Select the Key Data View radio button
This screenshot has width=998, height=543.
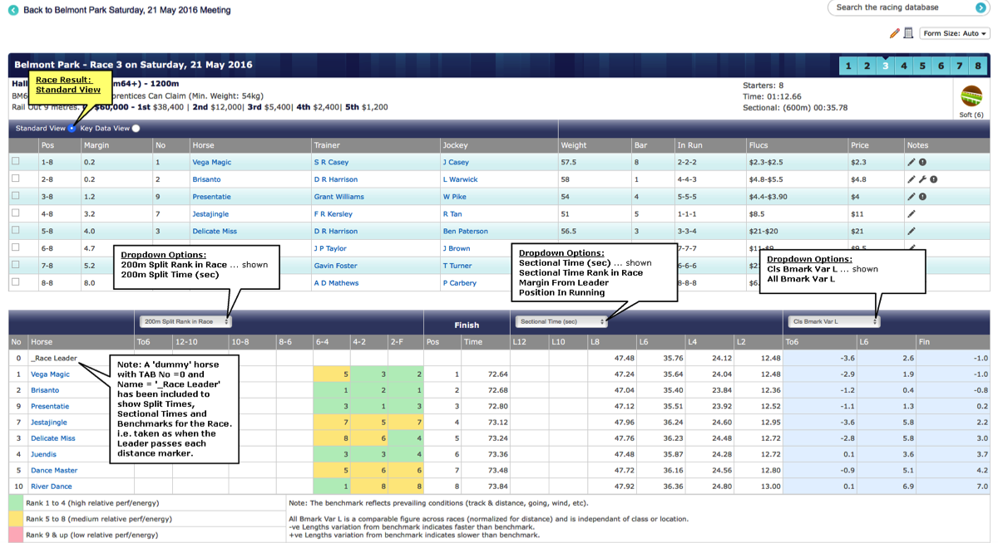136,129
